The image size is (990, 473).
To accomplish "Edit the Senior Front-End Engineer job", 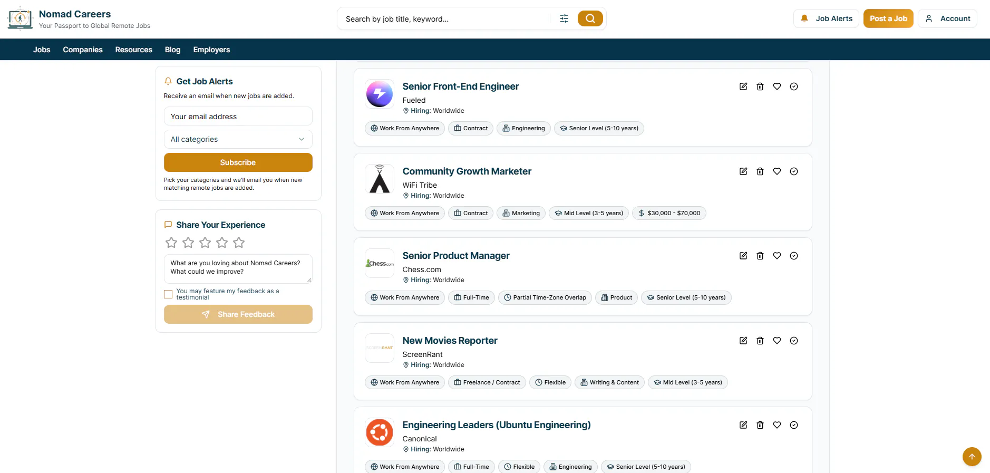I will (743, 86).
